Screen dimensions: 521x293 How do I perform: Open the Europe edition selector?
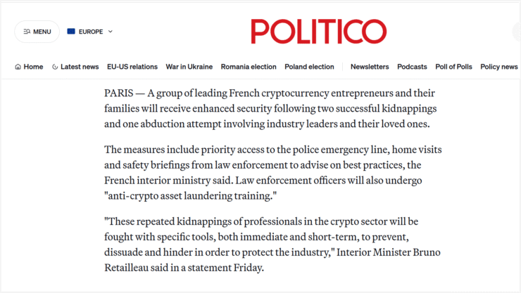pyautogui.click(x=90, y=32)
